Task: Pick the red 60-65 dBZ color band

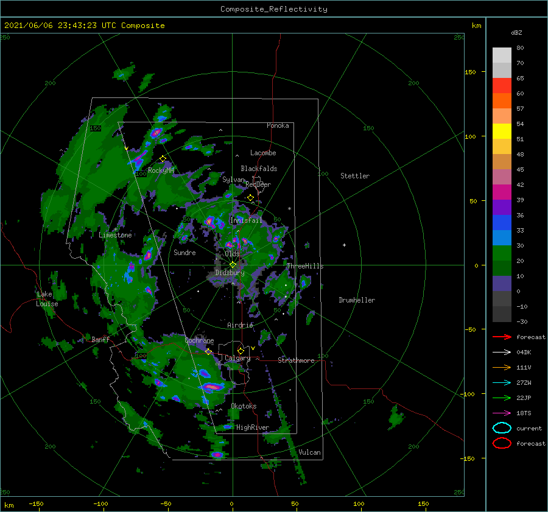Action: click(502, 85)
